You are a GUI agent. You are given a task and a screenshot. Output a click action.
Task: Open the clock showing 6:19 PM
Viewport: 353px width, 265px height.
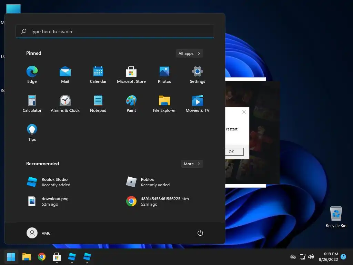[329, 257]
